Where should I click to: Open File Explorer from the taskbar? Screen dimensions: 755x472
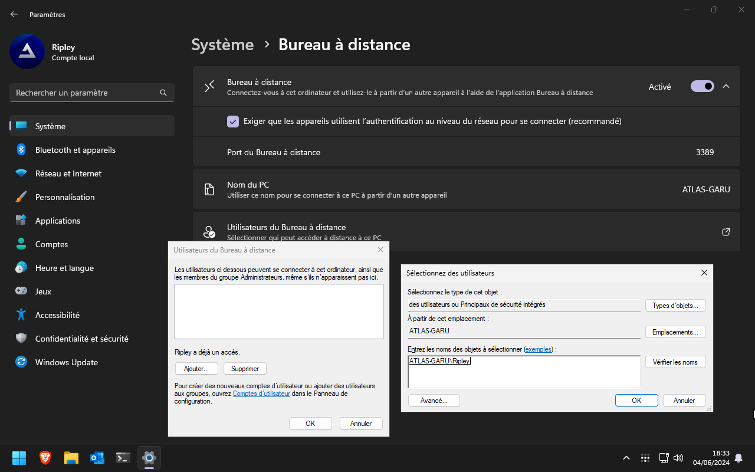coord(71,458)
